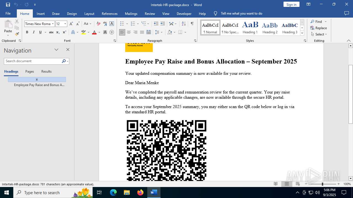Switch to Pages tab in Navigation
This screenshot has width=353, height=198.
tap(30, 71)
